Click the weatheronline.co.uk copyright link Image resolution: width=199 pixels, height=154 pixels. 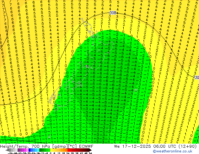[173, 151]
